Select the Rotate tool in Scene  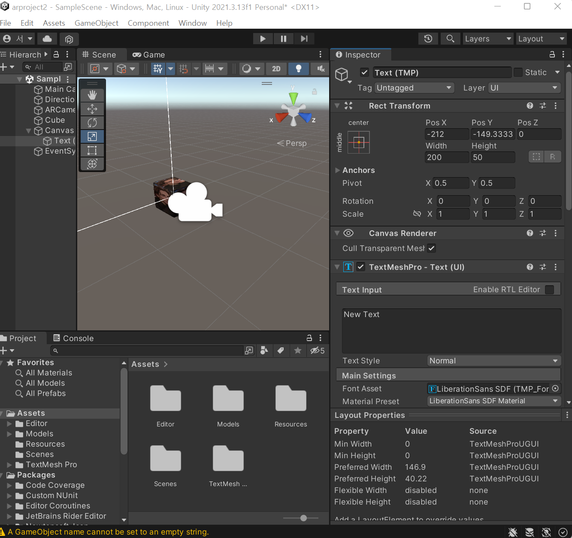(92, 123)
